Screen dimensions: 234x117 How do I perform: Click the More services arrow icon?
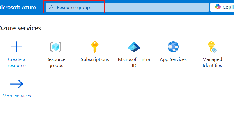pos(17,84)
